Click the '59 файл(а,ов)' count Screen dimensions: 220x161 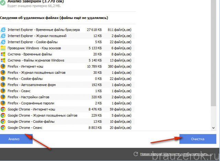point(121,109)
